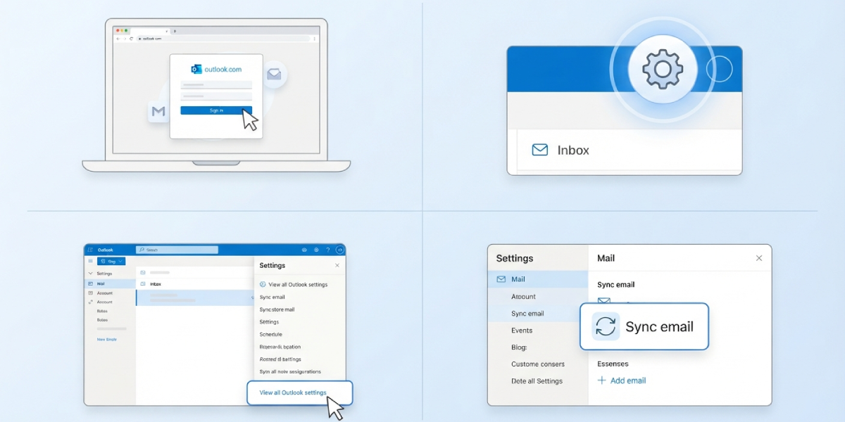Select the highlighted blue message row
Image resolution: width=845 pixels, height=422 pixels.
pyautogui.click(x=195, y=298)
